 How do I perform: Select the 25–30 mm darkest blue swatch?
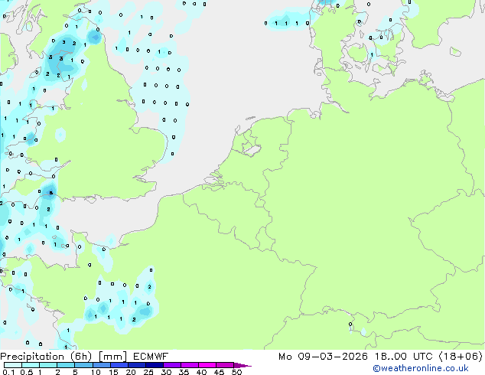tap(155, 365)
